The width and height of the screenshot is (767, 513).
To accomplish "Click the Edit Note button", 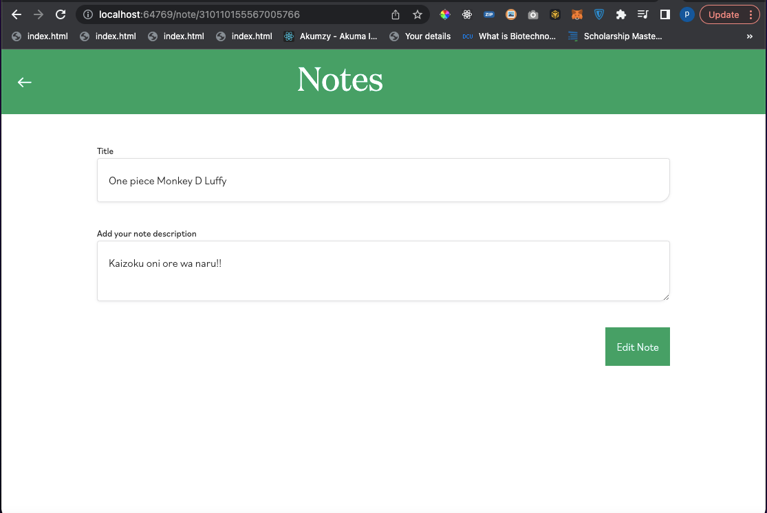I will [x=638, y=347].
